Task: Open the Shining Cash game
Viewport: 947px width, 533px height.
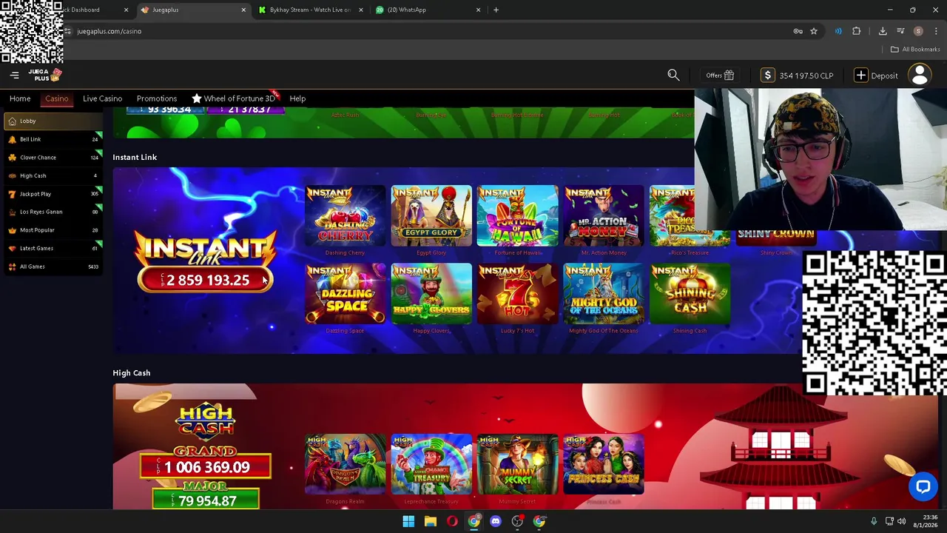Action: click(x=690, y=294)
